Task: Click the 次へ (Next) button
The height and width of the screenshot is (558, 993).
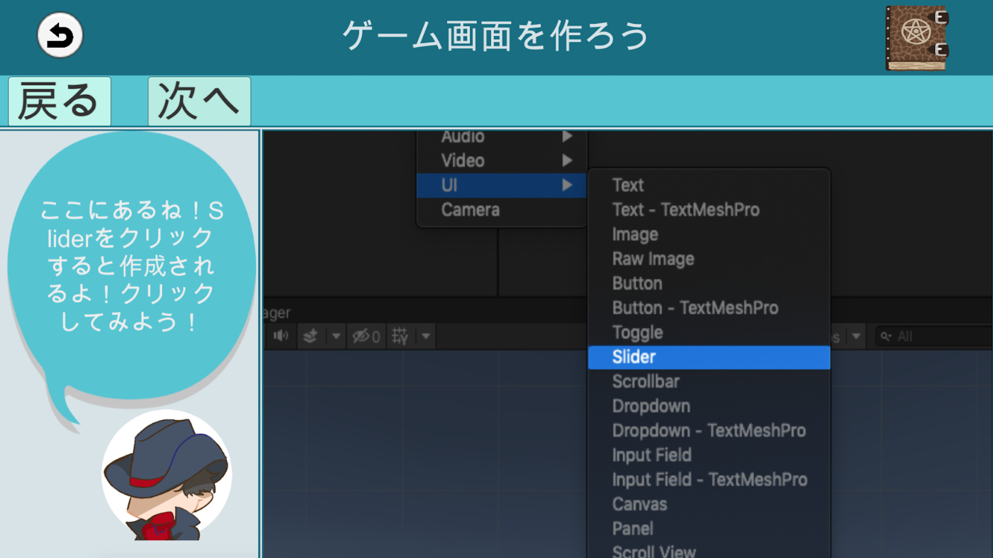Action: (198, 101)
